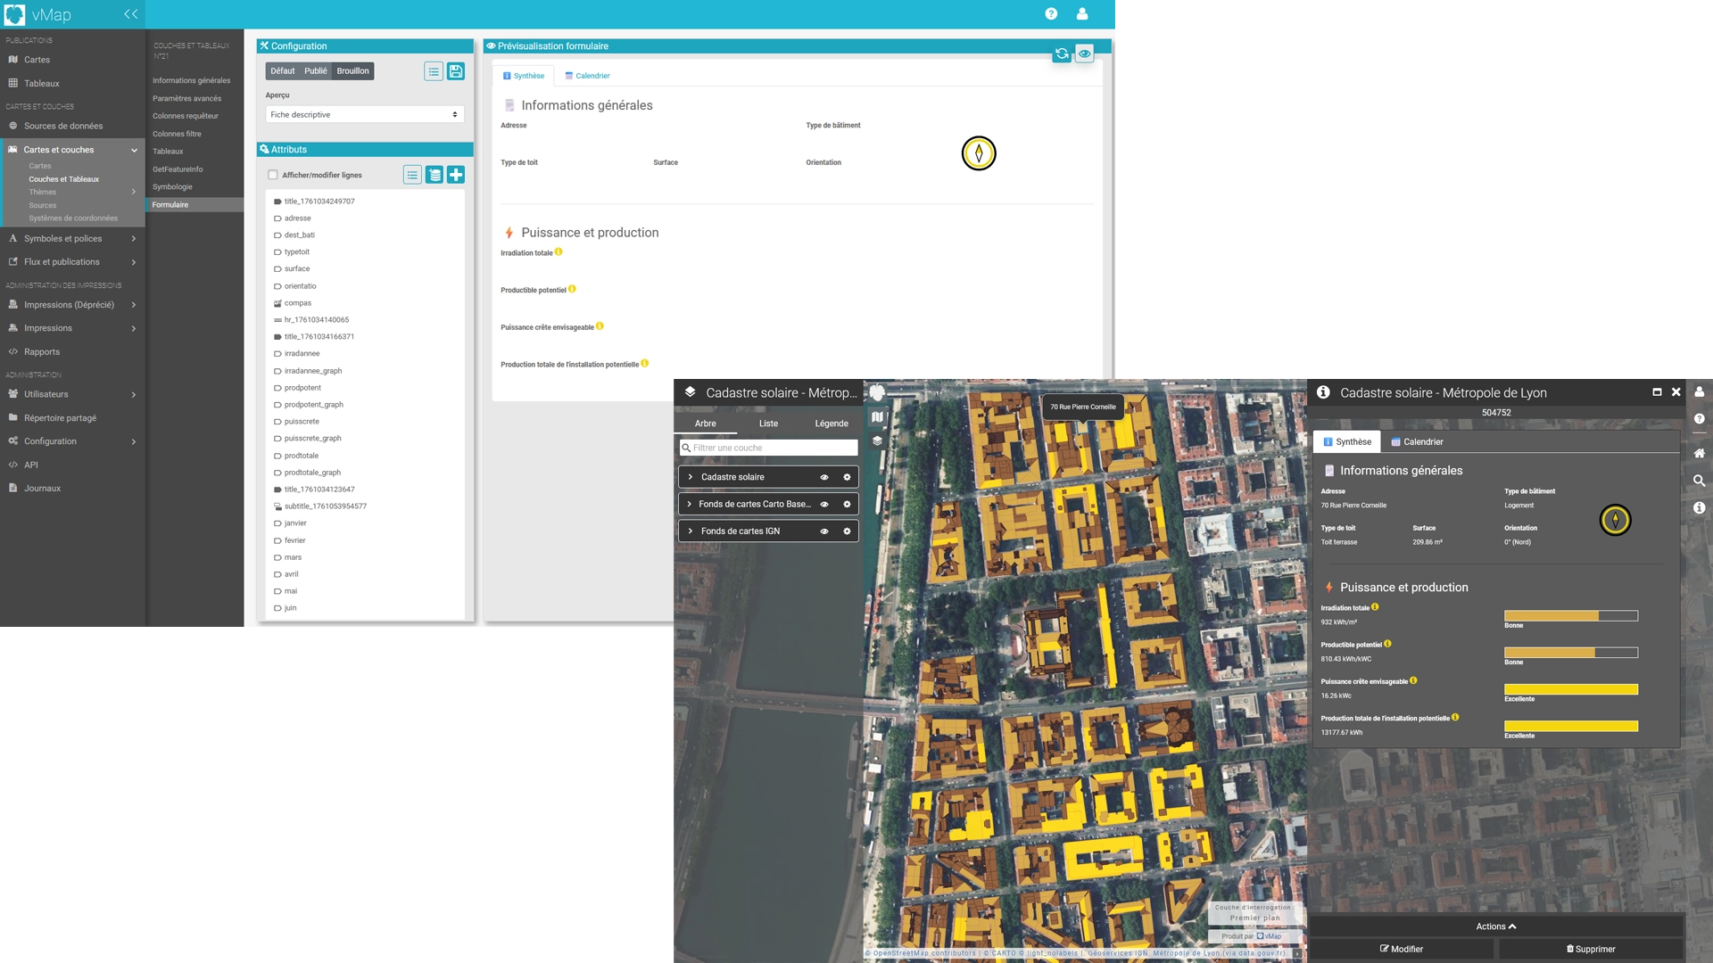Collapse the vMap sidebar with double chevron
The image size is (1713, 963).
(131, 14)
